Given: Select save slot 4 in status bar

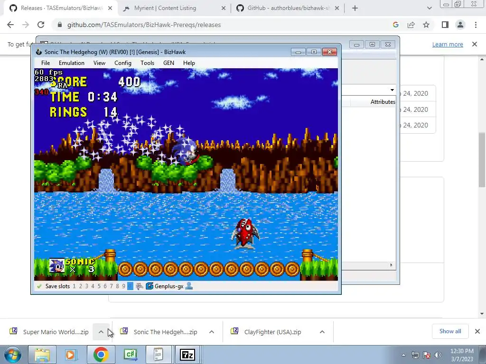Looking at the screenshot, I should pyautogui.click(x=93, y=286).
